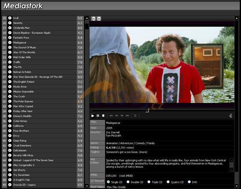Click the movie list scroll-down arrow
This screenshot has width=241, height=189.
87,186
